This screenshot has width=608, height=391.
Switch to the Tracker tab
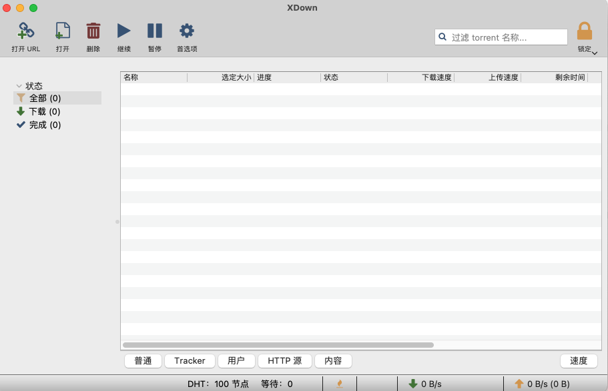190,361
